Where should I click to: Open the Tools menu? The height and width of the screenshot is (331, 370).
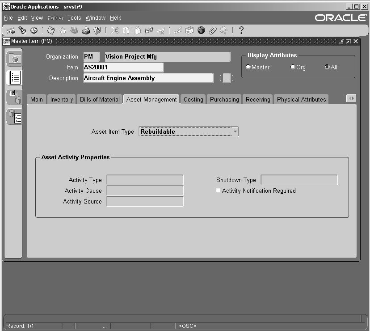click(74, 18)
